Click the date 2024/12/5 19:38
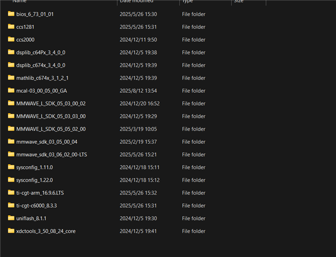The image size is (336, 257). [x=138, y=53]
